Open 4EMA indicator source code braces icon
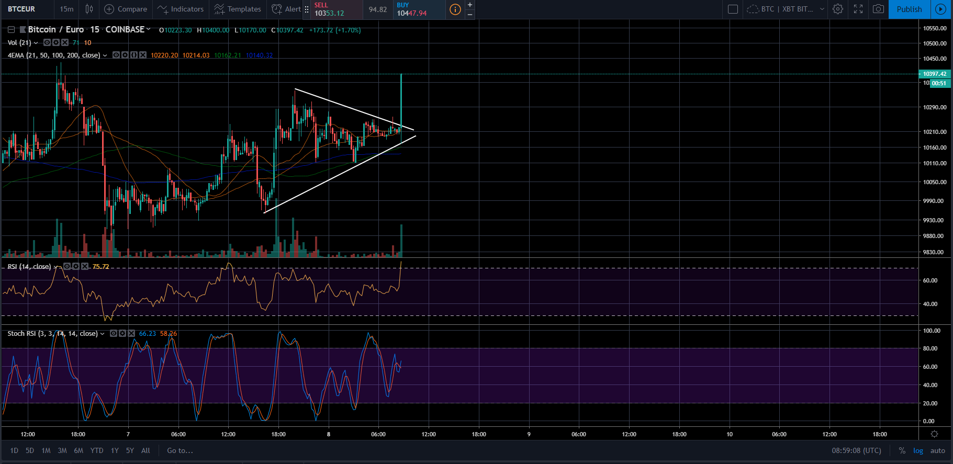The width and height of the screenshot is (953, 464). (x=133, y=55)
